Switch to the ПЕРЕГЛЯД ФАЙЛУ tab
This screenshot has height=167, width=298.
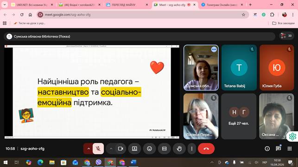point(127,5)
